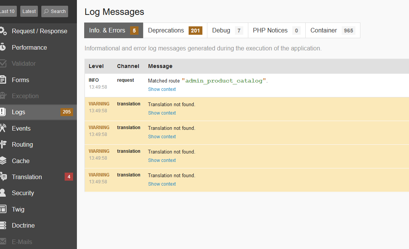Screen dimensions: 409x249
Task: Click the Twig template icon
Action: coord(3,209)
